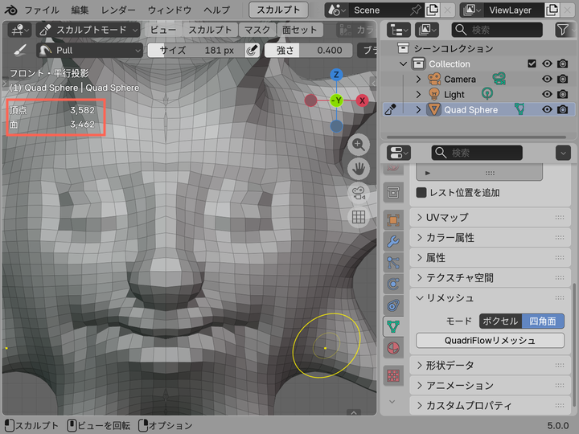Viewport: 579px width, 434px height.
Task: Disable Camera render camera icon
Action: tap(562, 79)
